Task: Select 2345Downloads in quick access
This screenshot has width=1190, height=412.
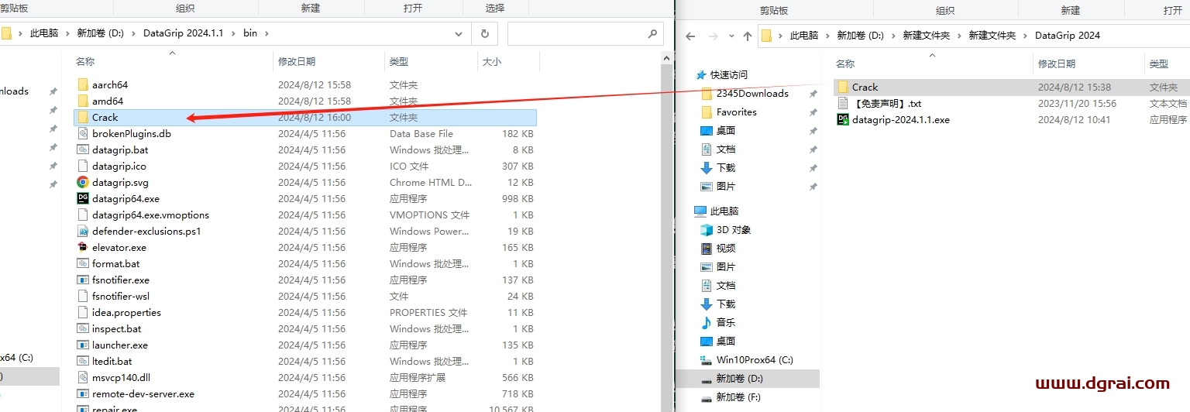Action: pyautogui.click(x=752, y=93)
